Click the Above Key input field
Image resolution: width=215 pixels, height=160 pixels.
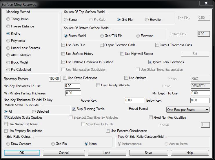pos(134,100)
